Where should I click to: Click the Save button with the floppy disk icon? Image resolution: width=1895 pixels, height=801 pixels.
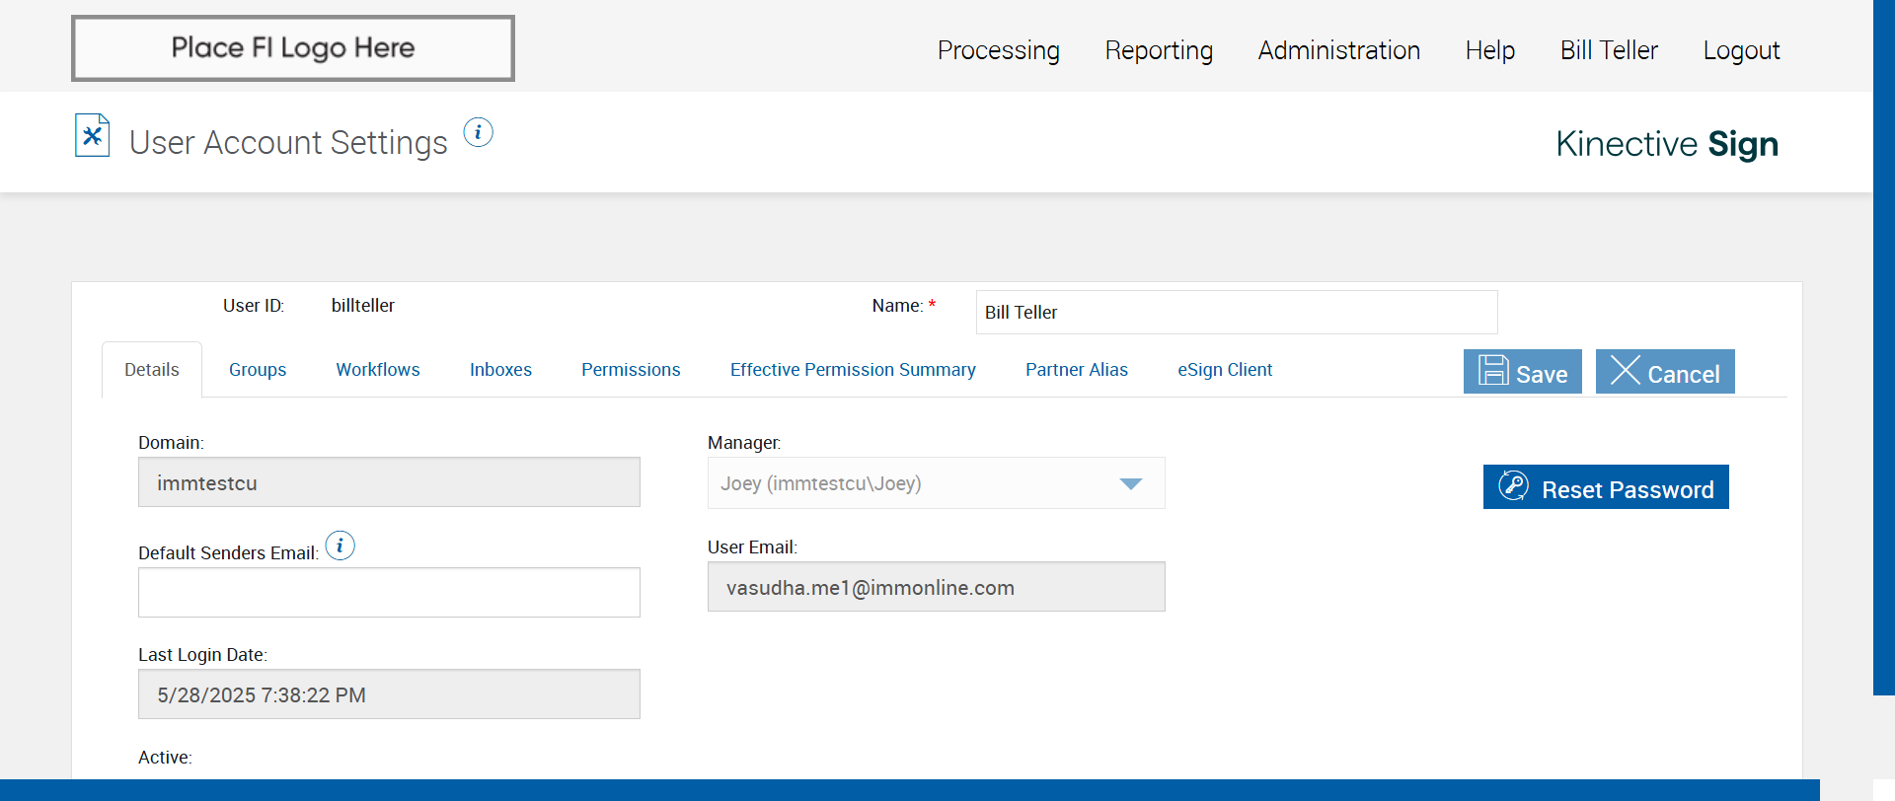click(1522, 372)
